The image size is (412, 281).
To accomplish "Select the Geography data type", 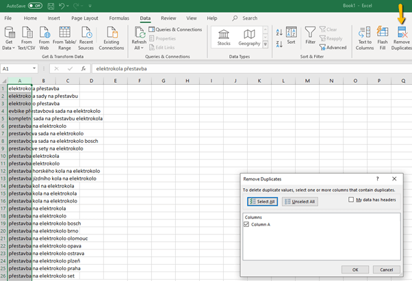I will coord(249,37).
